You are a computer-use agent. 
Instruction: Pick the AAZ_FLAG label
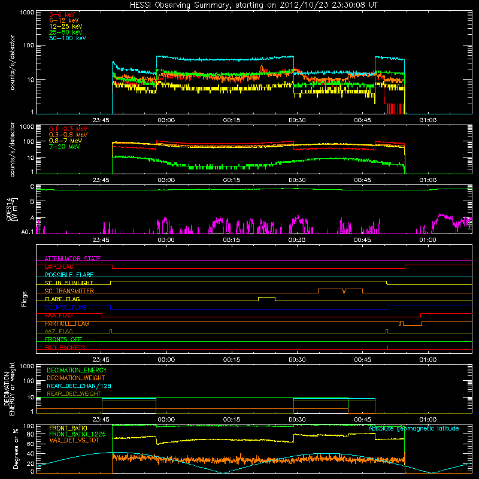[x=59, y=331]
